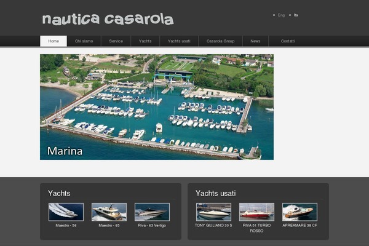Open the Chi siamo menu item
This screenshot has width=369, height=246.
click(84, 41)
